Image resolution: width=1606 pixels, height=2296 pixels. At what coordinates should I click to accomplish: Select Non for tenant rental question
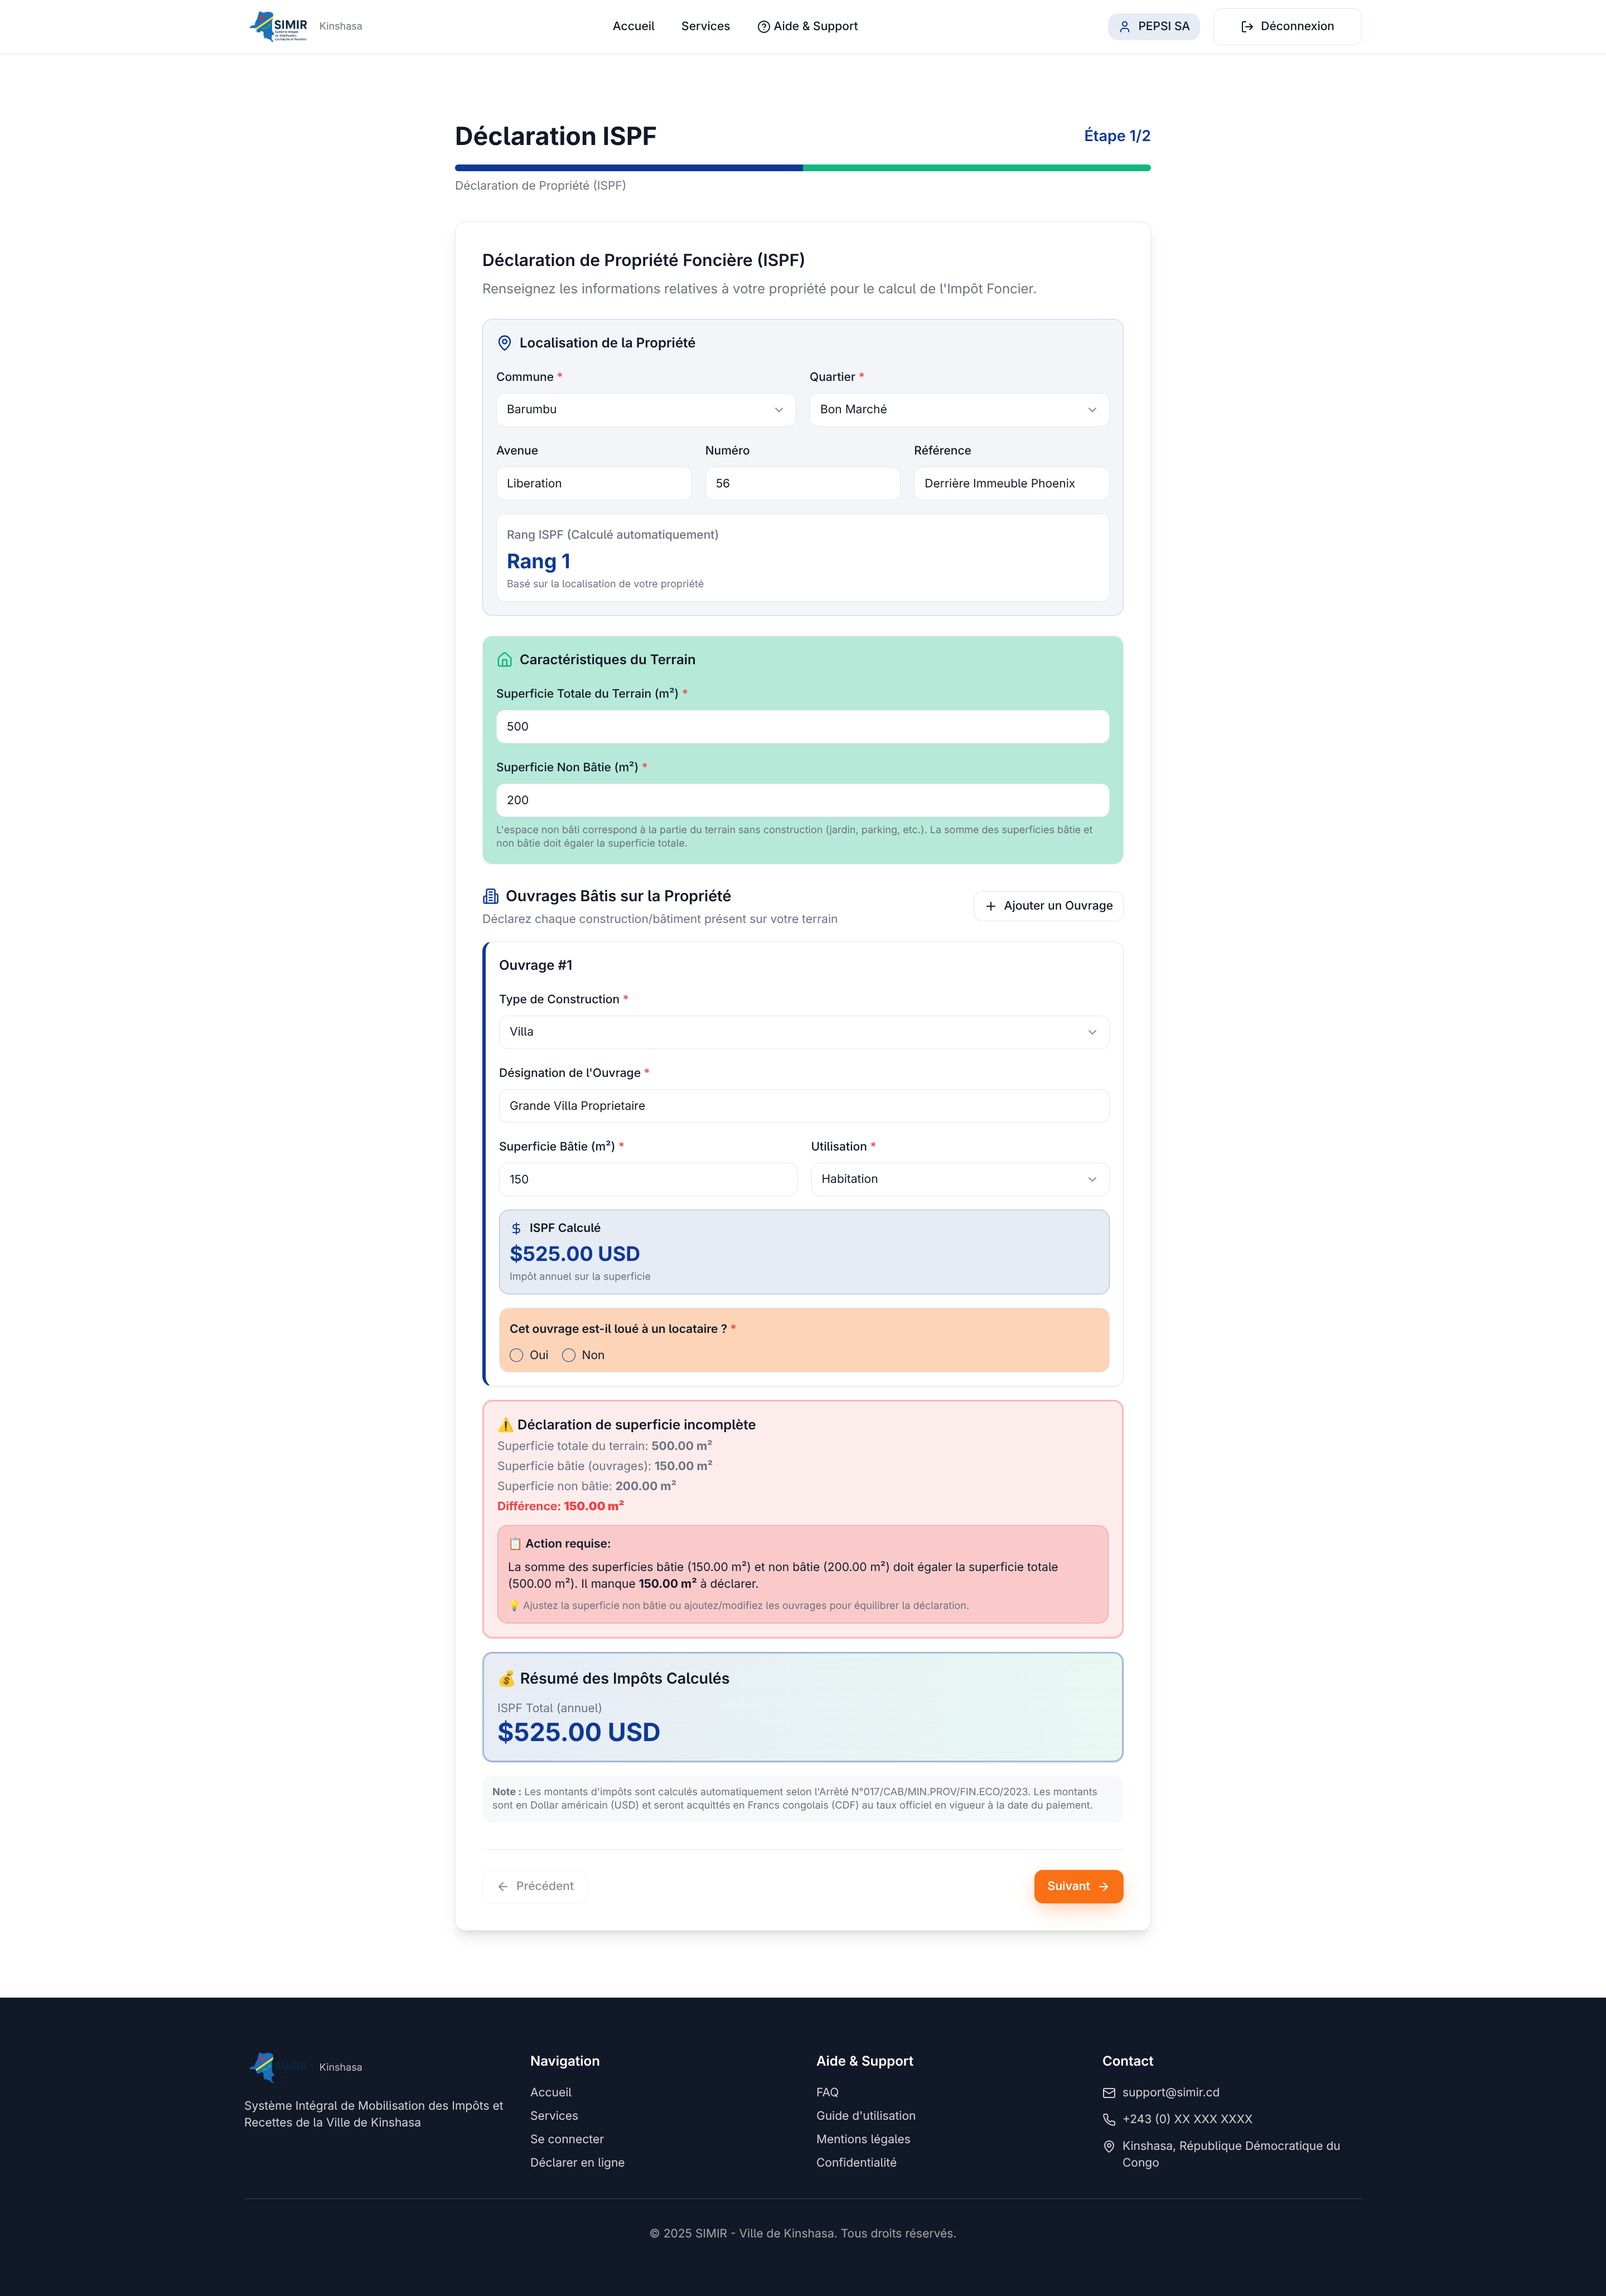[569, 1356]
